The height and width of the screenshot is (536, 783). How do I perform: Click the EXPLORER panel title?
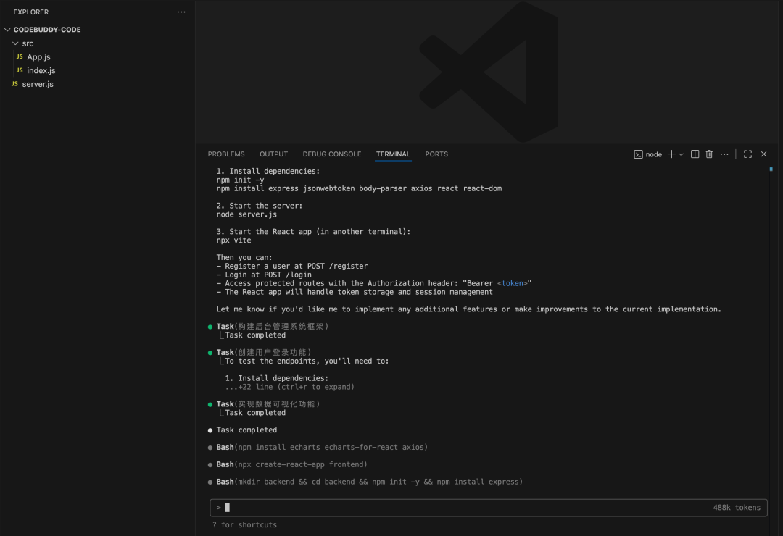coord(31,12)
